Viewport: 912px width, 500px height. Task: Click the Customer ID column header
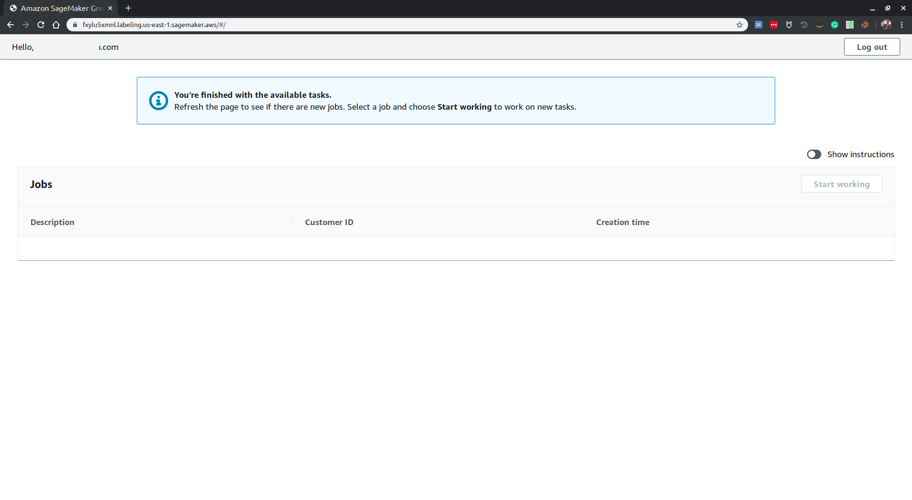pos(329,222)
